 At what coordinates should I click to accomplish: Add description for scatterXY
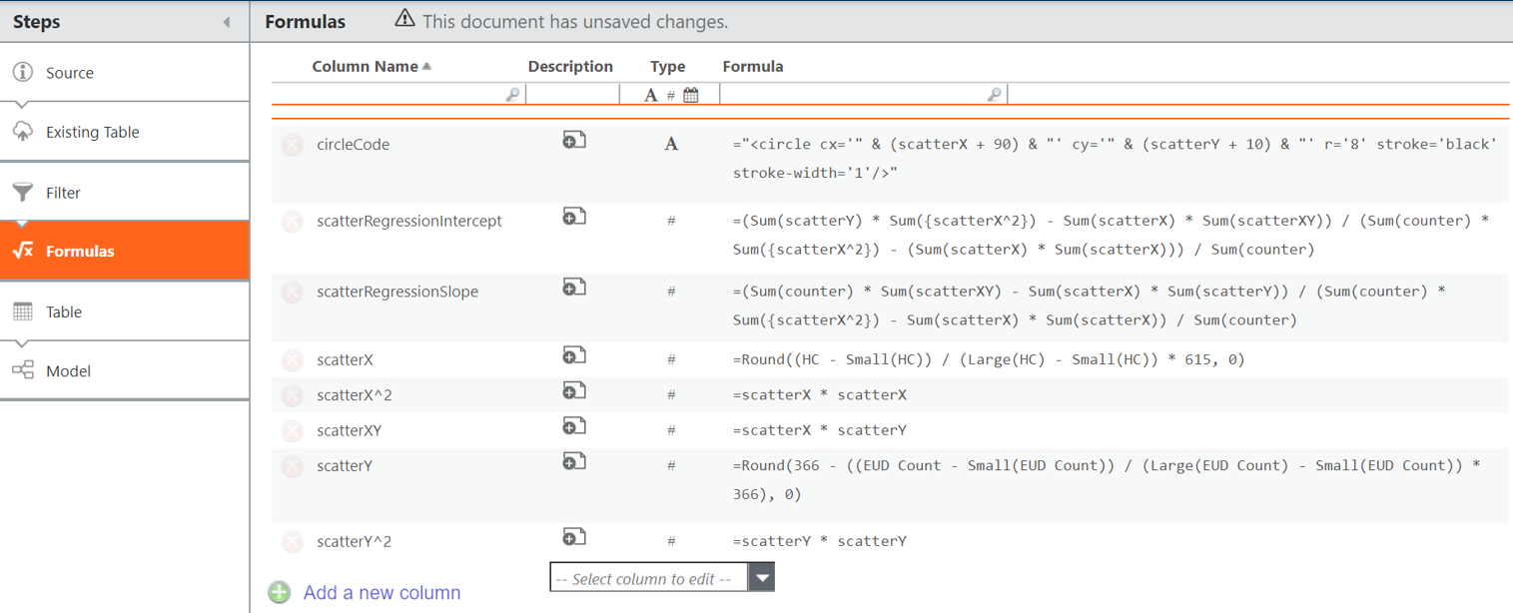[574, 426]
